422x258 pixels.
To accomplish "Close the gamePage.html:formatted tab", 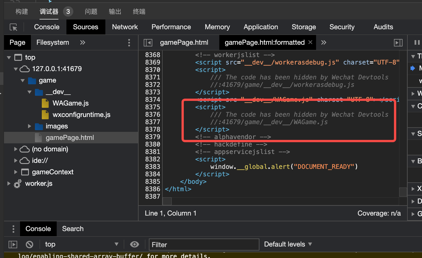I will pos(310,42).
